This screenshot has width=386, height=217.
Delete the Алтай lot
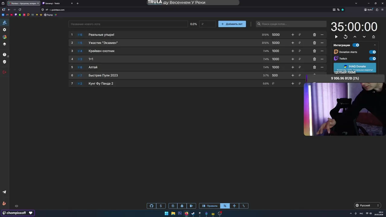coord(315,67)
